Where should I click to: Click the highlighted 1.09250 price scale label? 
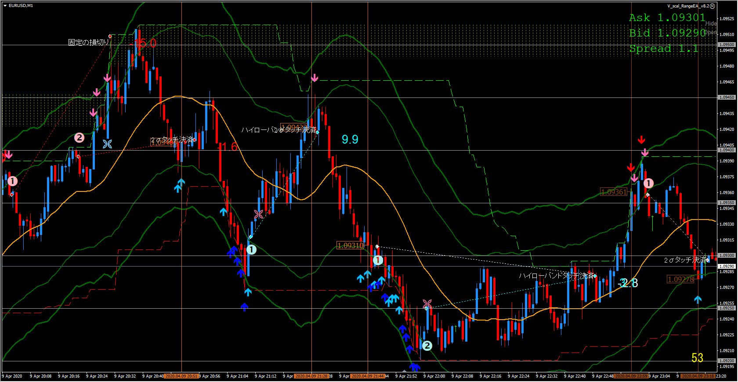[x=727, y=308]
